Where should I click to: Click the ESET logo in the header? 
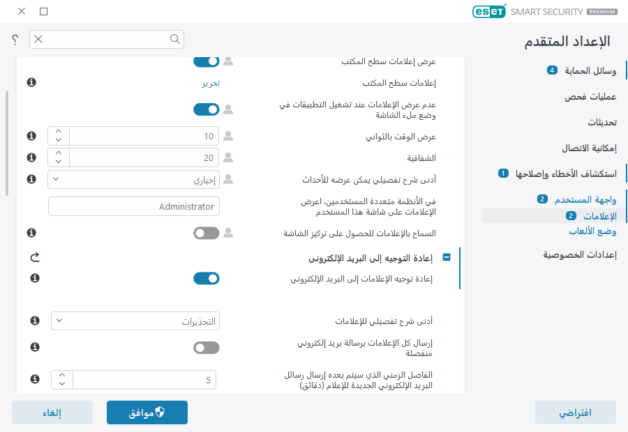tap(489, 12)
